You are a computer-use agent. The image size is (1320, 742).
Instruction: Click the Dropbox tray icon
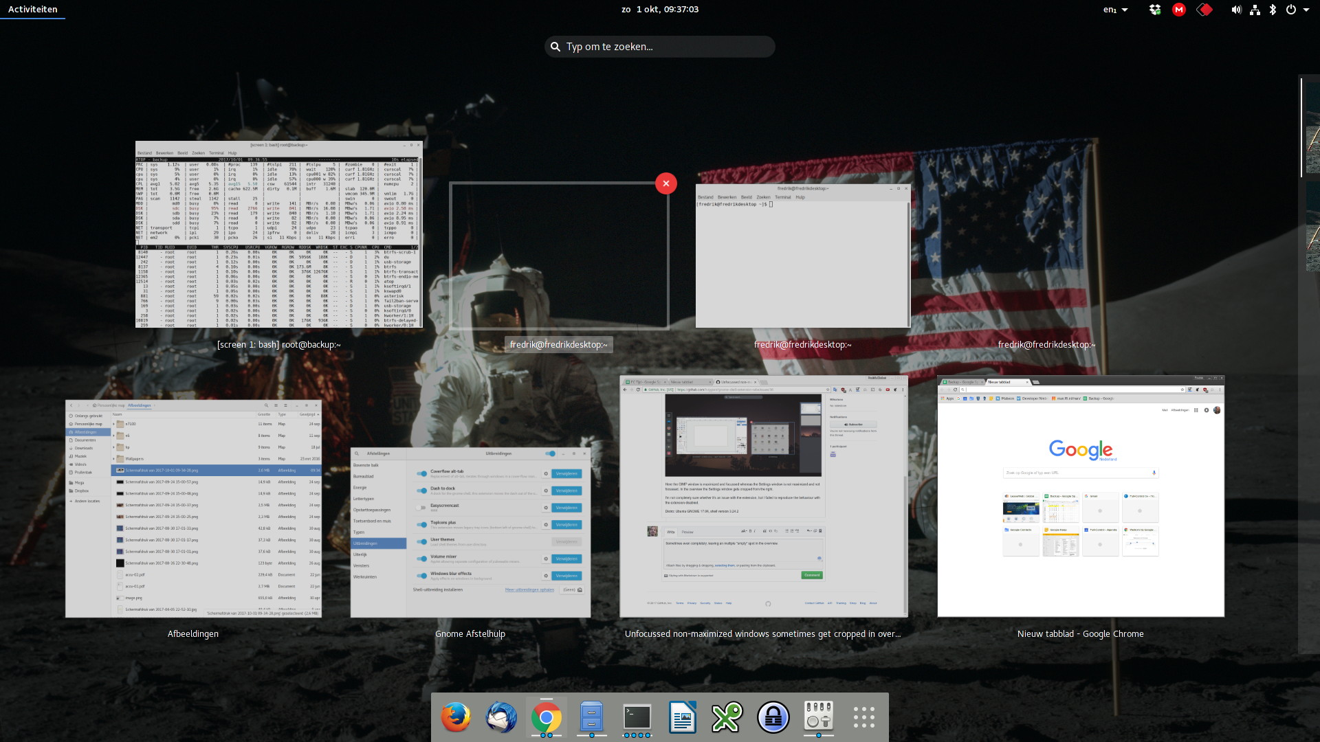(1155, 10)
